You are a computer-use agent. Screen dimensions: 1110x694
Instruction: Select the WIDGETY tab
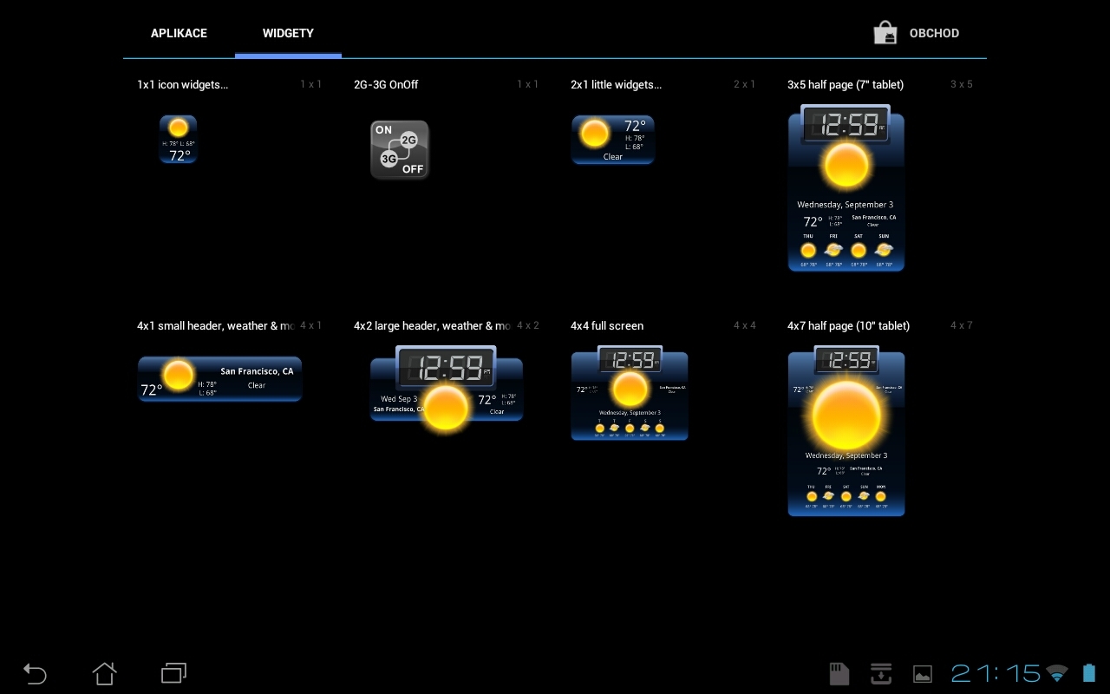288,33
